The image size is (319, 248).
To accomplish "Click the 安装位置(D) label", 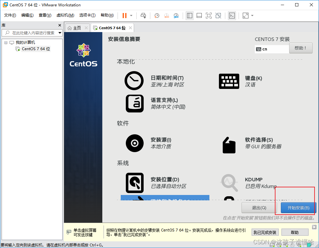I will 165,179.
